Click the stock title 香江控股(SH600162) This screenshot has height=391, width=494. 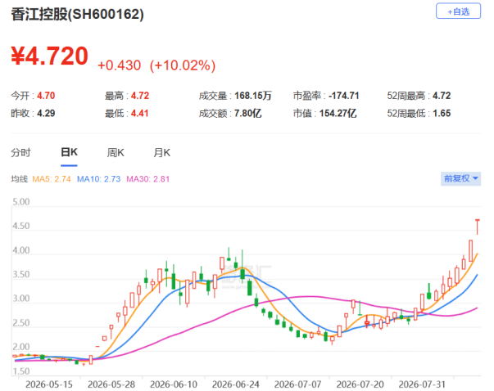tap(78, 14)
